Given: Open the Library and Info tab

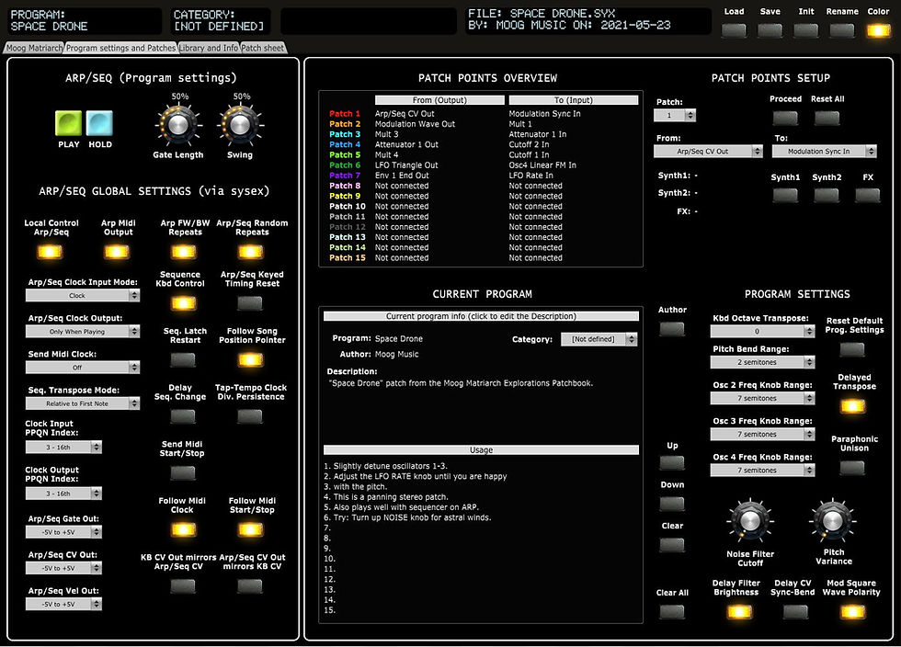Looking at the screenshot, I should 209,49.
